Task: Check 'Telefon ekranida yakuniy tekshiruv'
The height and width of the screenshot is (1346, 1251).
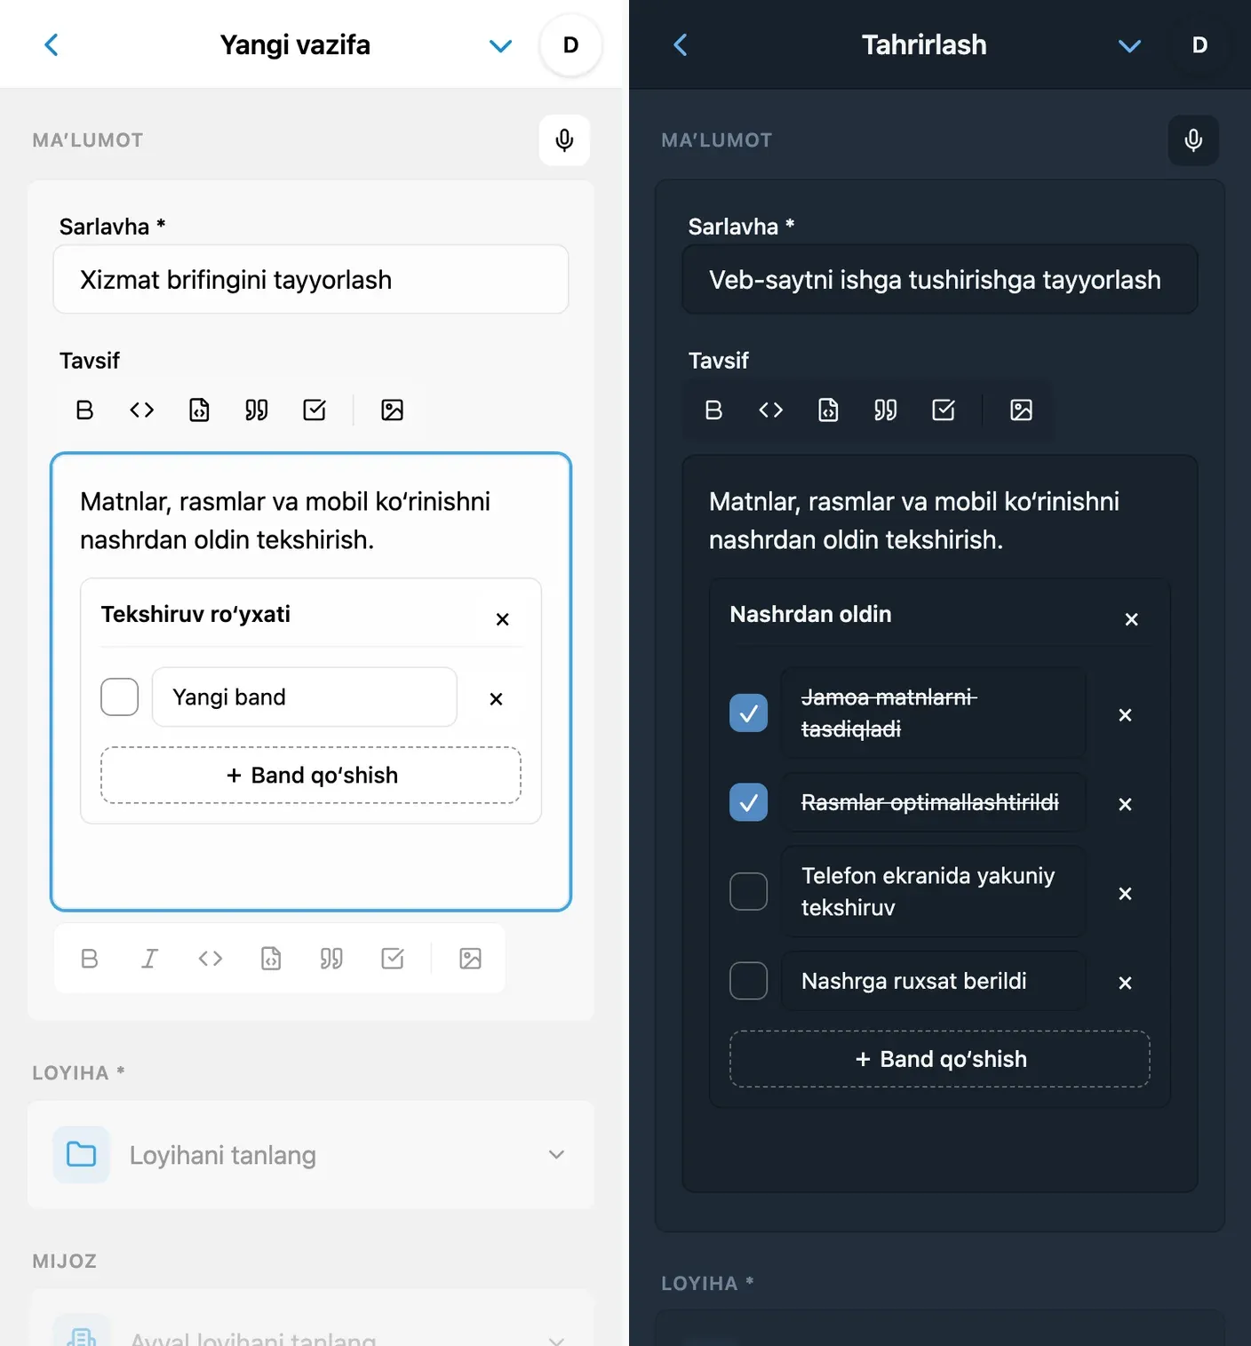Action: point(749,891)
